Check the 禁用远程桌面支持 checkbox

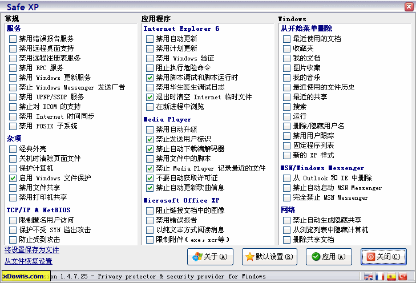click(x=13, y=48)
